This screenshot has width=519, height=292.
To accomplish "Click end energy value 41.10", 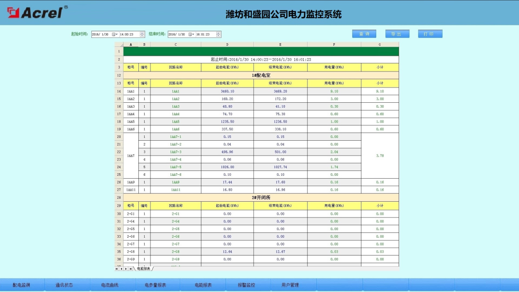I will click(x=280, y=107).
